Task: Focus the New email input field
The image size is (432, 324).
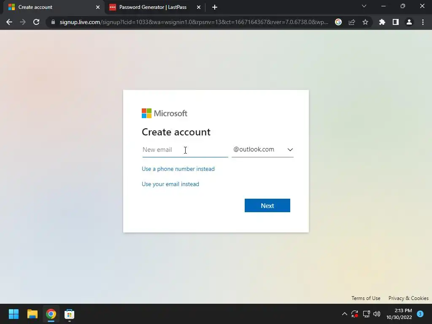Action: pos(185,150)
